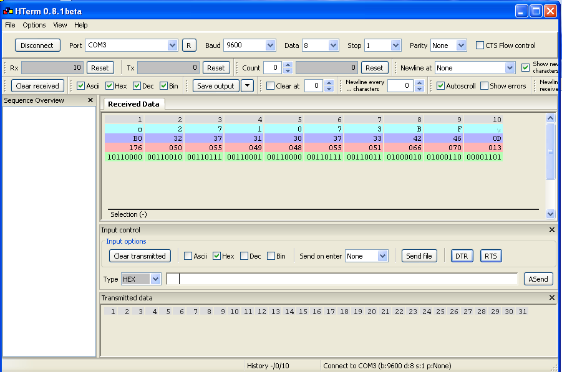This screenshot has width=562, height=372.
Task: Enable Bin in Input options
Action: click(271, 256)
